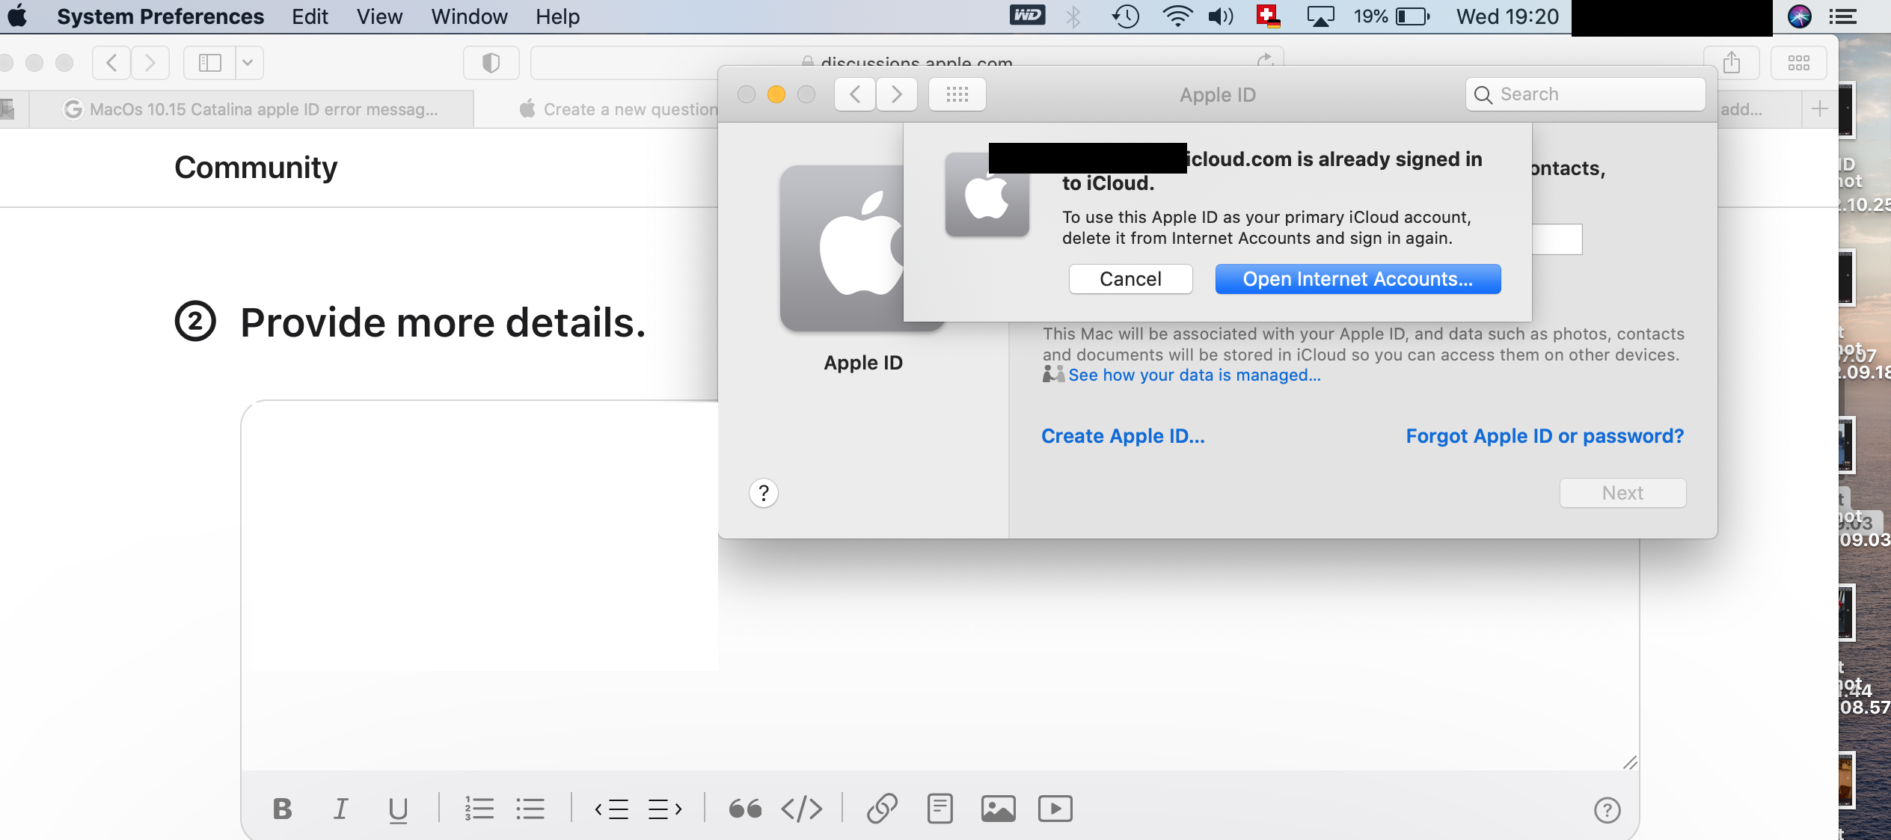Click the help question mark in Apple ID pane
The height and width of the screenshot is (840, 1891).
pyautogui.click(x=763, y=493)
